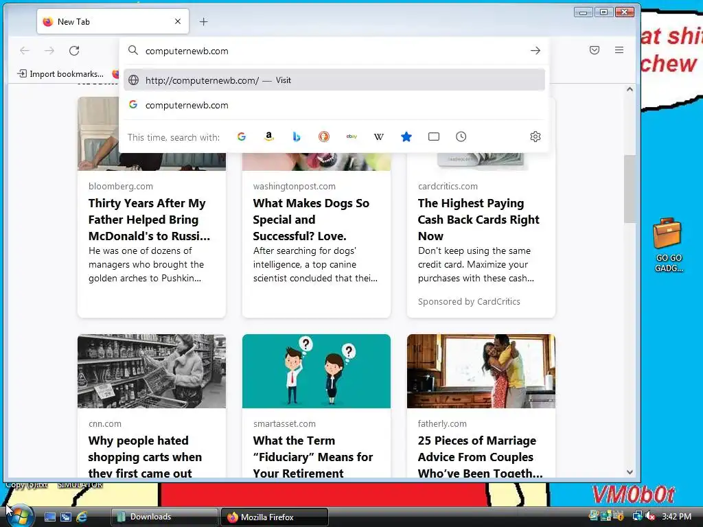Search bookmarks via star icon
Viewport: 703px width, 527px height.
(406, 137)
